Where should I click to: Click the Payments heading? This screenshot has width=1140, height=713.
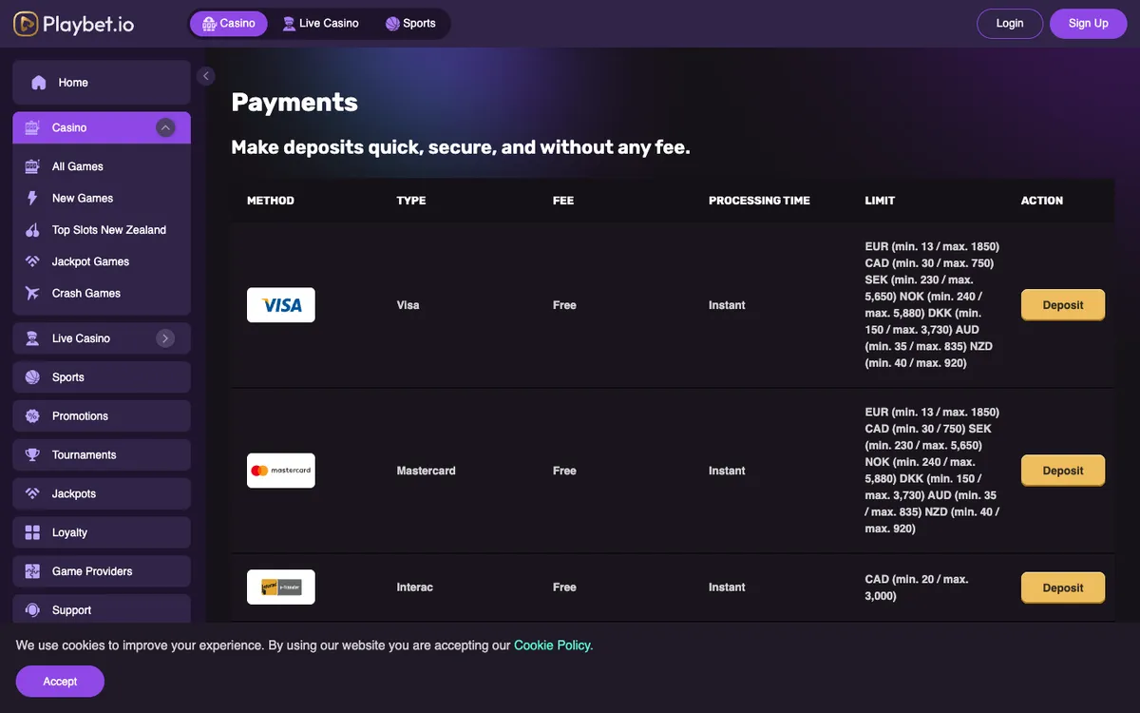coord(294,103)
